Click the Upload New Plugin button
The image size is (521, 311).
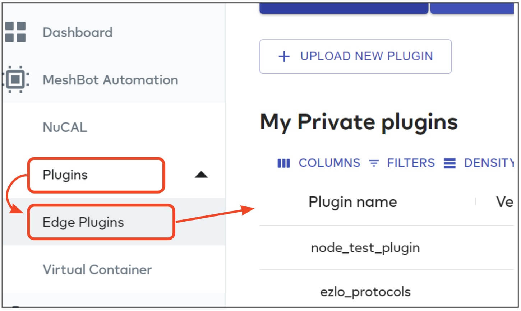click(355, 56)
